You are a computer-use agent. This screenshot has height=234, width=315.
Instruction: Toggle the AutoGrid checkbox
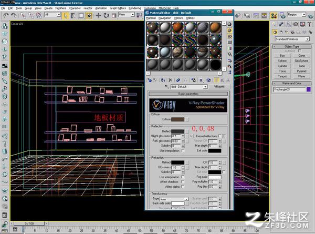click(x=300, y=51)
